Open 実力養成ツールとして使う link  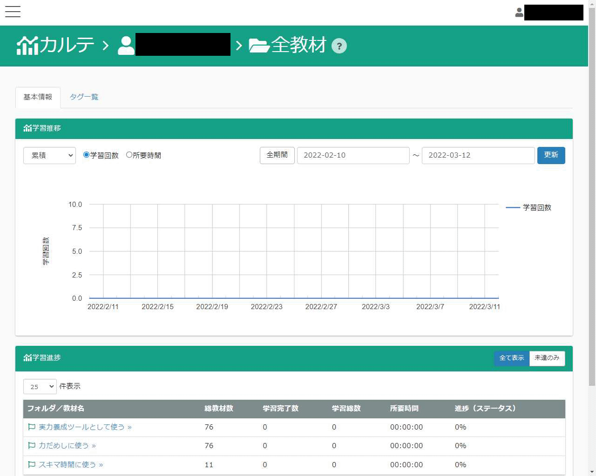[x=85, y=427]
